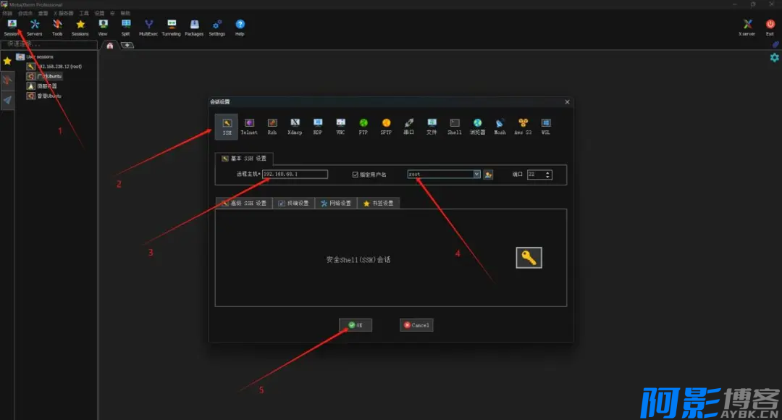The image size is (782, 420).
Task: Open the Tools toolbar icon
Action: [57, 28]
